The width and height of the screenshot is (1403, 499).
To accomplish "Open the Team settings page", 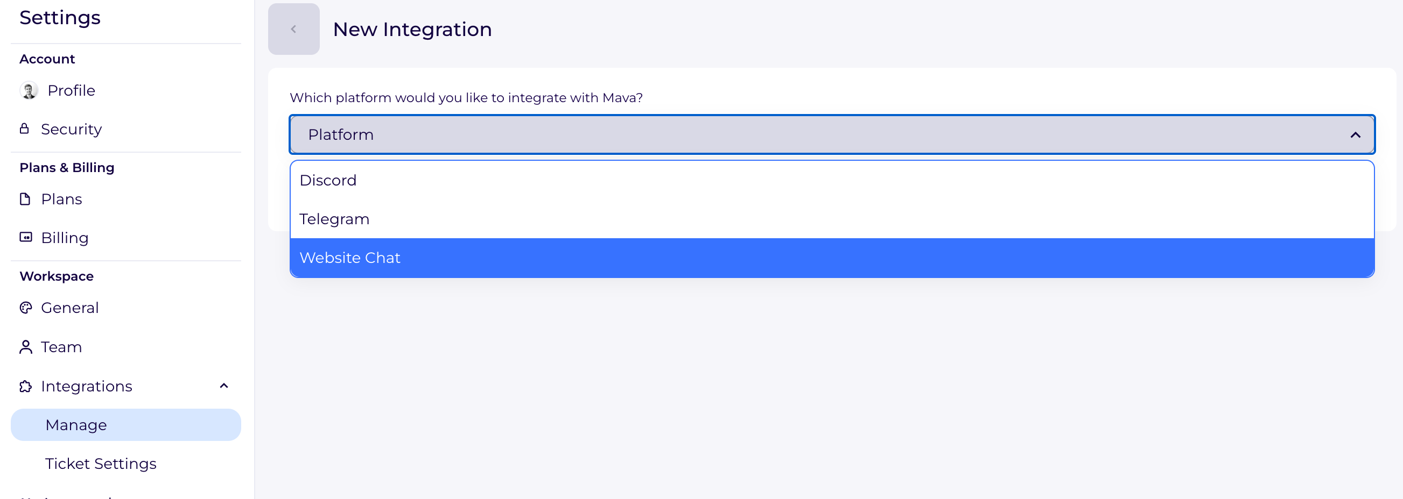I will click(61, 347).
